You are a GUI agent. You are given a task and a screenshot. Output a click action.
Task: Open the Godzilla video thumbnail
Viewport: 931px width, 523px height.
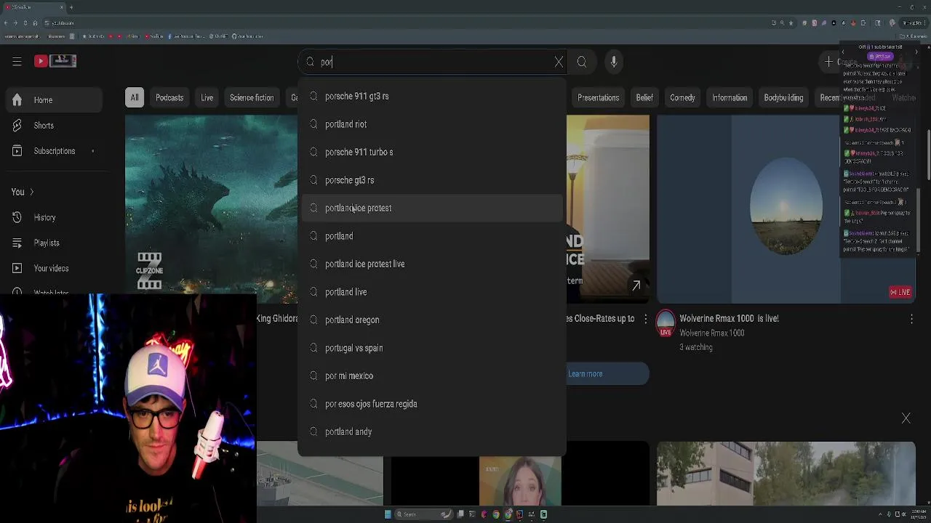click(x=211, y=209)
